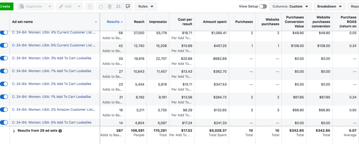Screen dimensions: 359x144
Task: Open the 5% Current Customer List ad set link
Action: (x=54, y=45)
